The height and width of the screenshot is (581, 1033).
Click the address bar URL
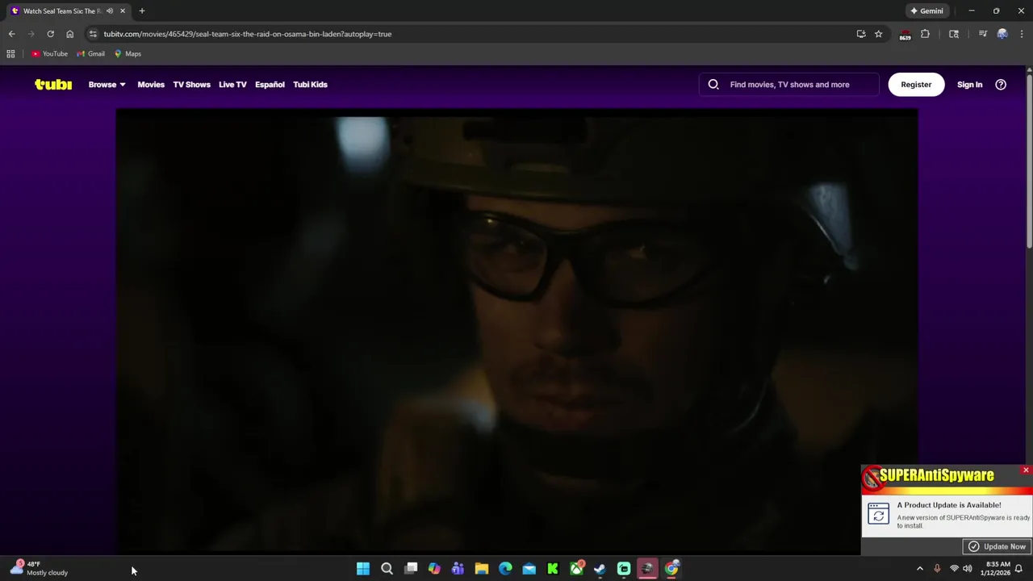pos(247,34)
